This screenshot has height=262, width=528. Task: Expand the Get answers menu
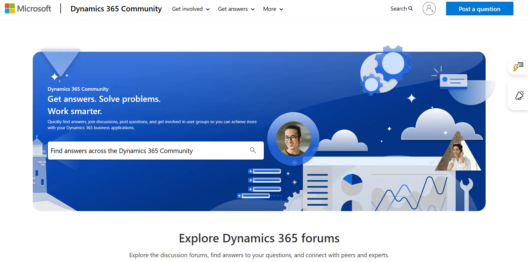tap(236, 9)
